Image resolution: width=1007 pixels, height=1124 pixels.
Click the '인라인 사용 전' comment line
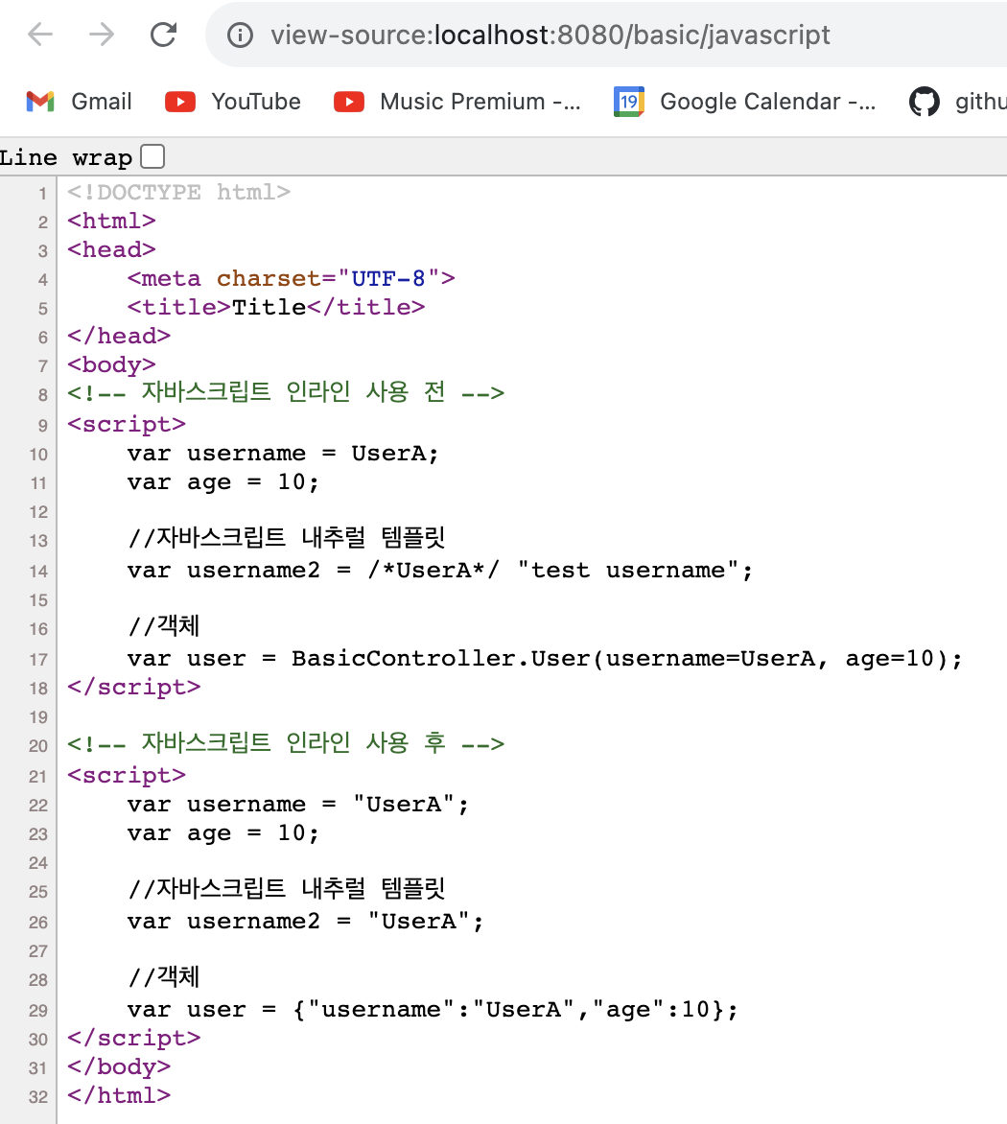286,392
